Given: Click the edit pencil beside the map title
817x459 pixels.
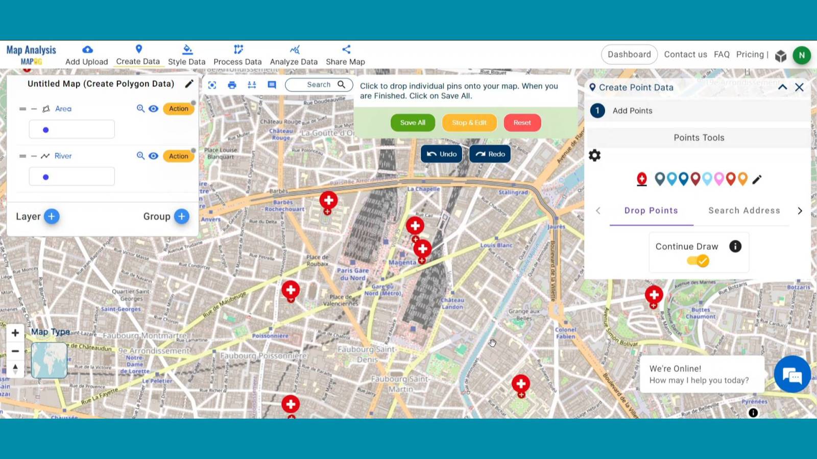Looking at the screenshot, I should [189, 84].
